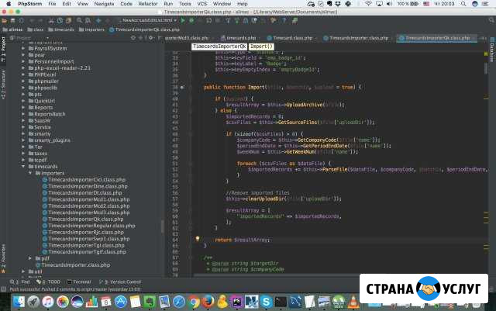
Task: Click the open folder icon in main toolbar
Action: [4, 21]
